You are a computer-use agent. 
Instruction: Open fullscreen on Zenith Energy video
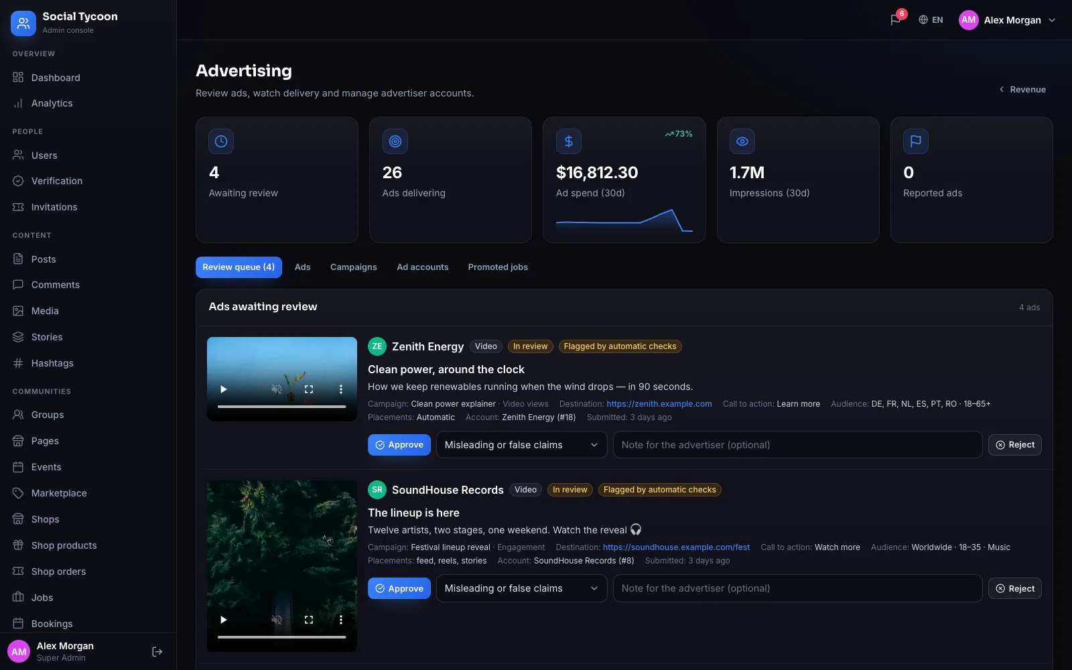pyautogui.click(x=309, y=389)
